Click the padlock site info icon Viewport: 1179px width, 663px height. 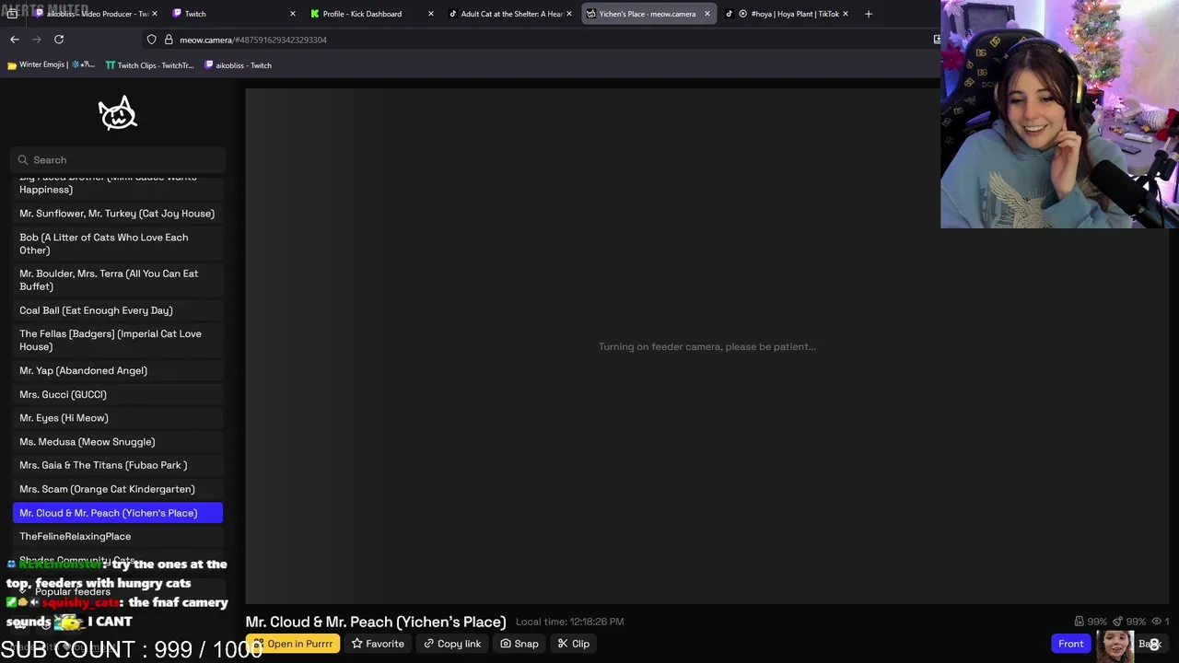pos(169,40)
